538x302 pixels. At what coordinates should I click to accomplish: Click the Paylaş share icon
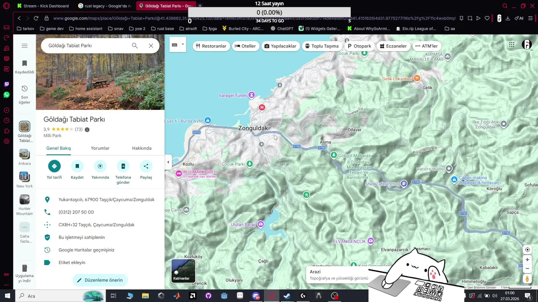point(146,166)
